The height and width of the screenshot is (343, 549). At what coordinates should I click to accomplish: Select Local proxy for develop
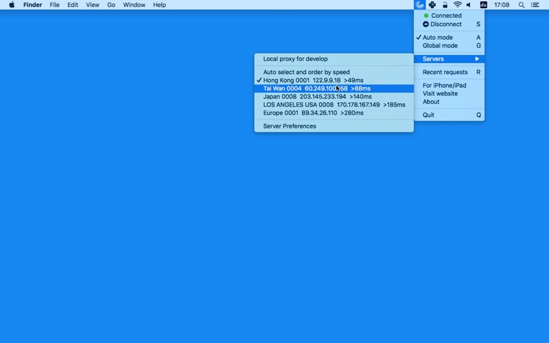(x=334, y=59)
